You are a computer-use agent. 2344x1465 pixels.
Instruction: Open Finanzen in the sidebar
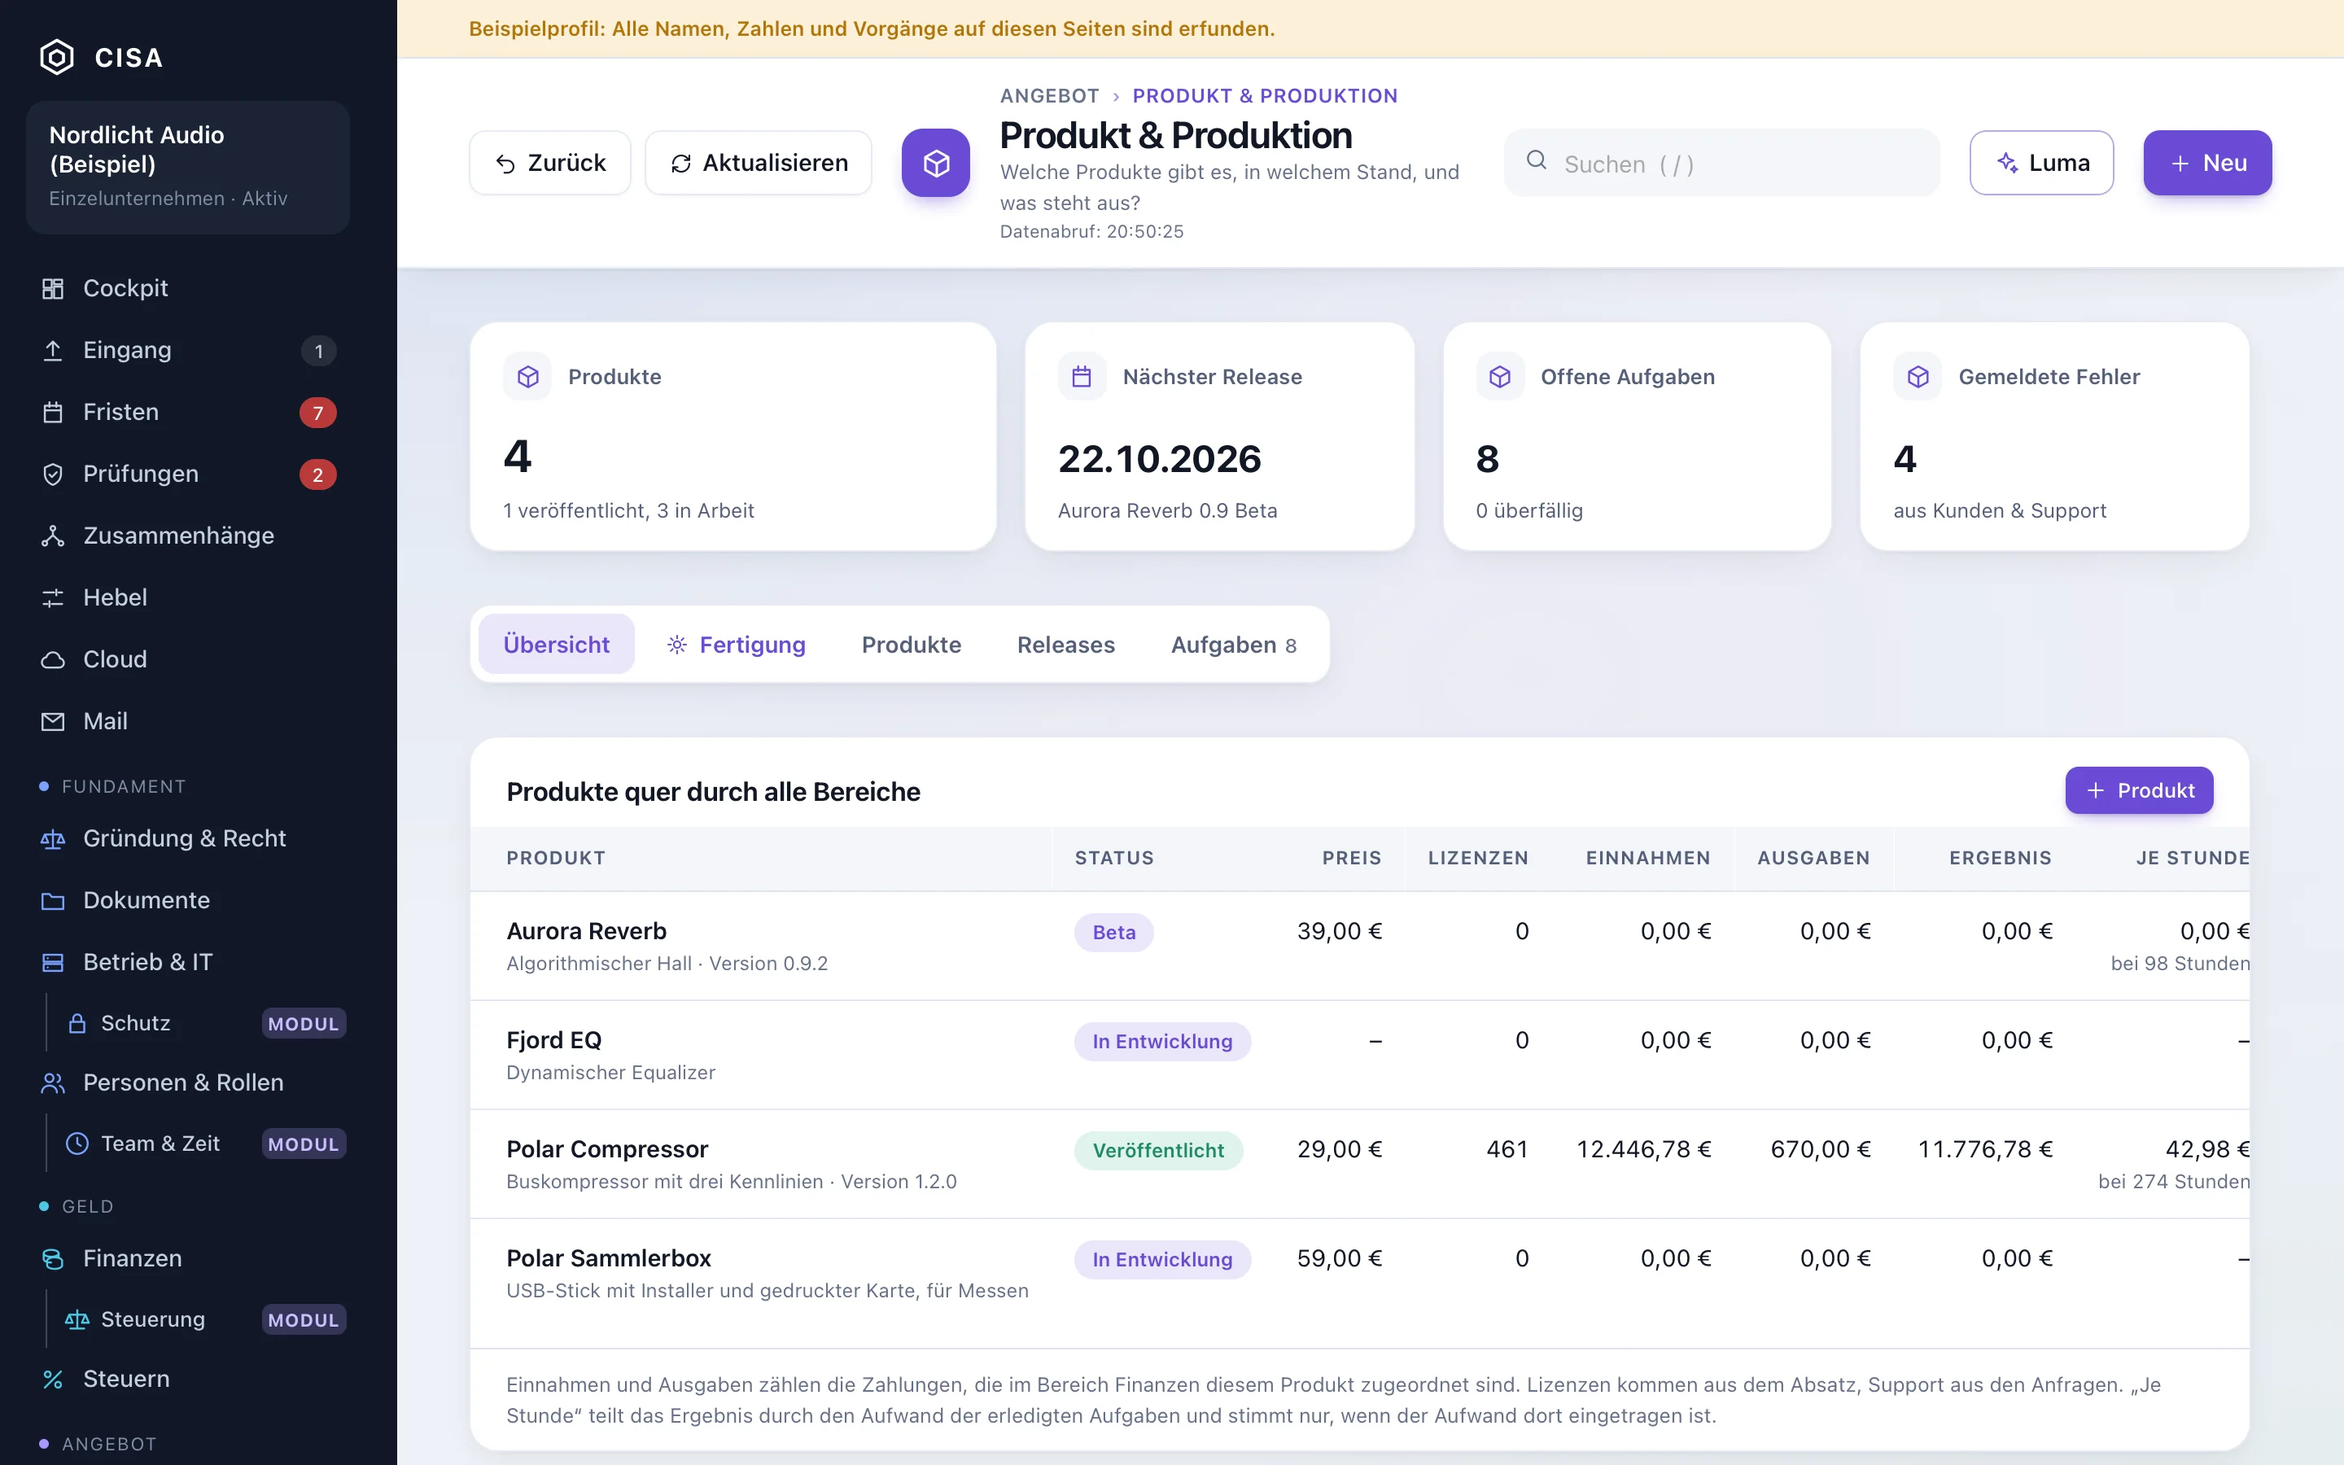(188, 1257)
